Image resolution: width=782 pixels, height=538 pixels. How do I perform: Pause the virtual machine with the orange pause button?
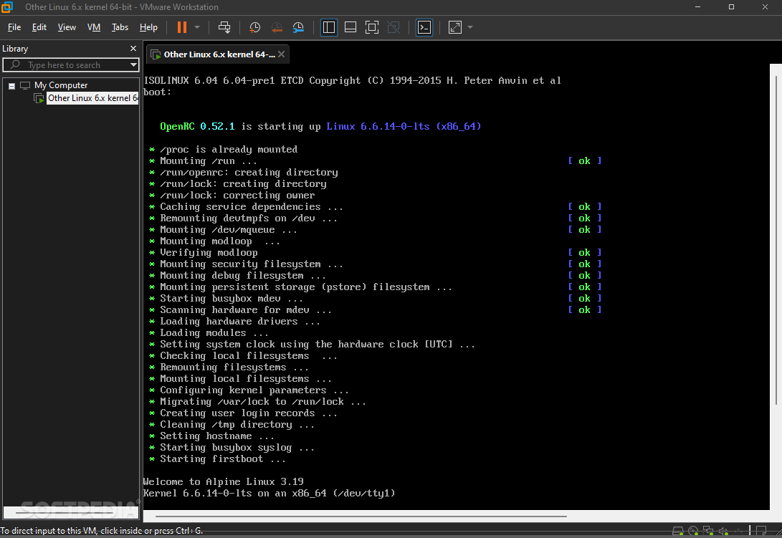tap(182, 27)
